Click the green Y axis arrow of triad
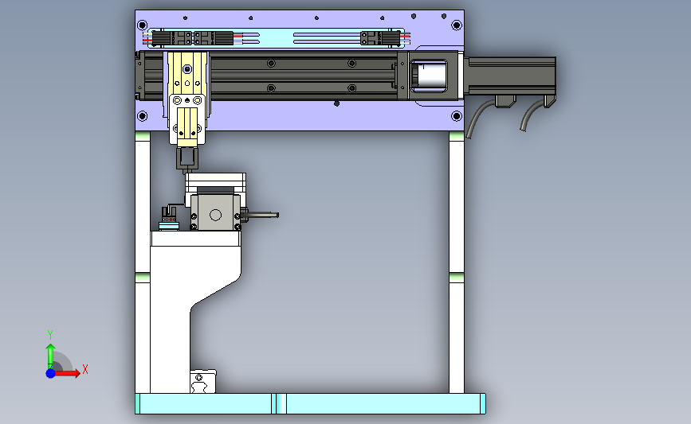This screenshot has height=424, width=691. point(51,356)
